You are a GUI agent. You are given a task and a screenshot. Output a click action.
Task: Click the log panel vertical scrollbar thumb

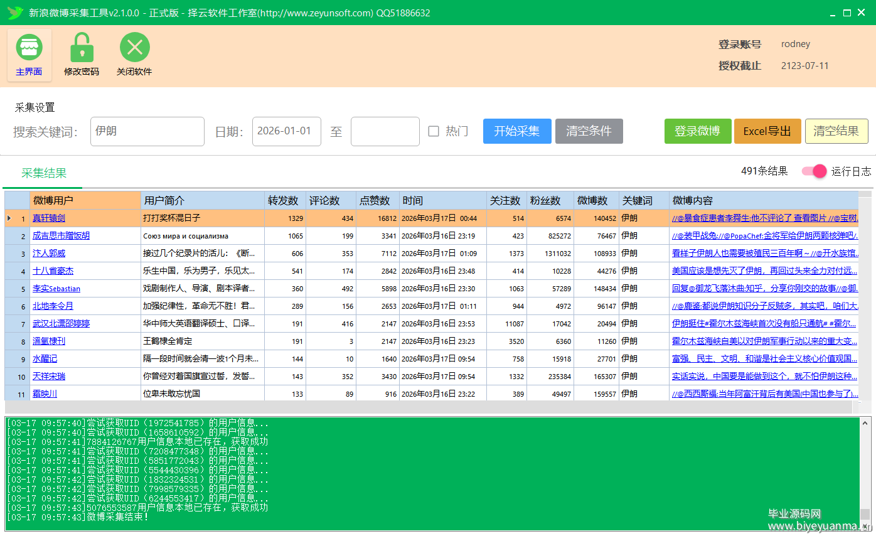[865, 514]
